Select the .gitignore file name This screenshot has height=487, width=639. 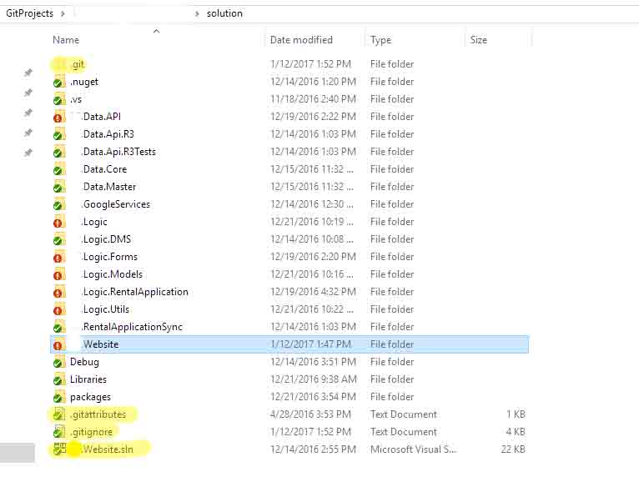click(91, 432)
